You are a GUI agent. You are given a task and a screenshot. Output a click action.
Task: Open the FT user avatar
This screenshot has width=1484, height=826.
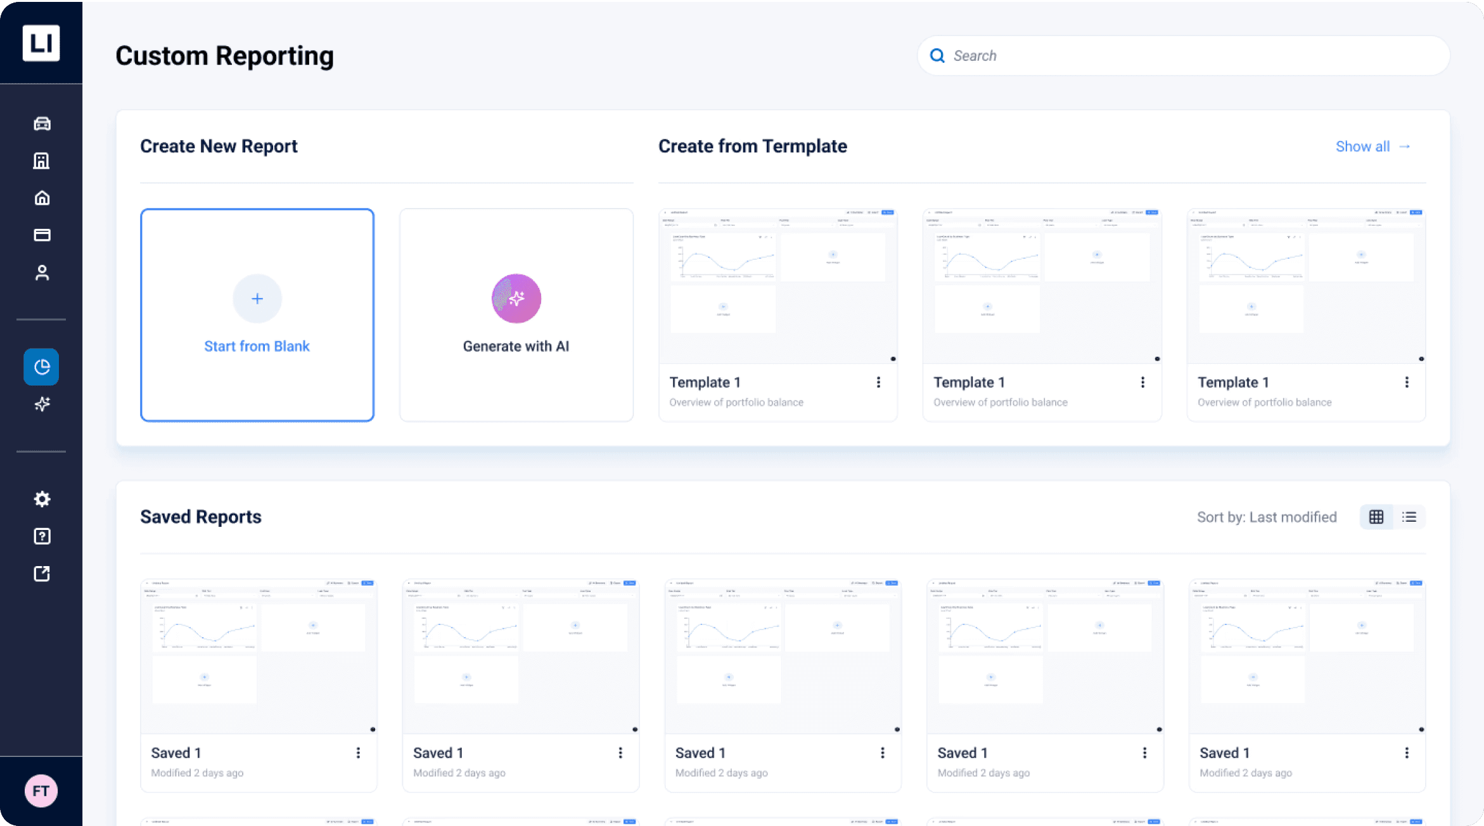[41, 791]
